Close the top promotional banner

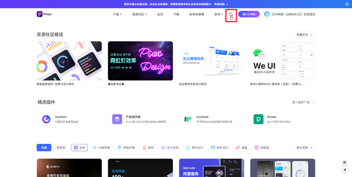coord(347,4)
